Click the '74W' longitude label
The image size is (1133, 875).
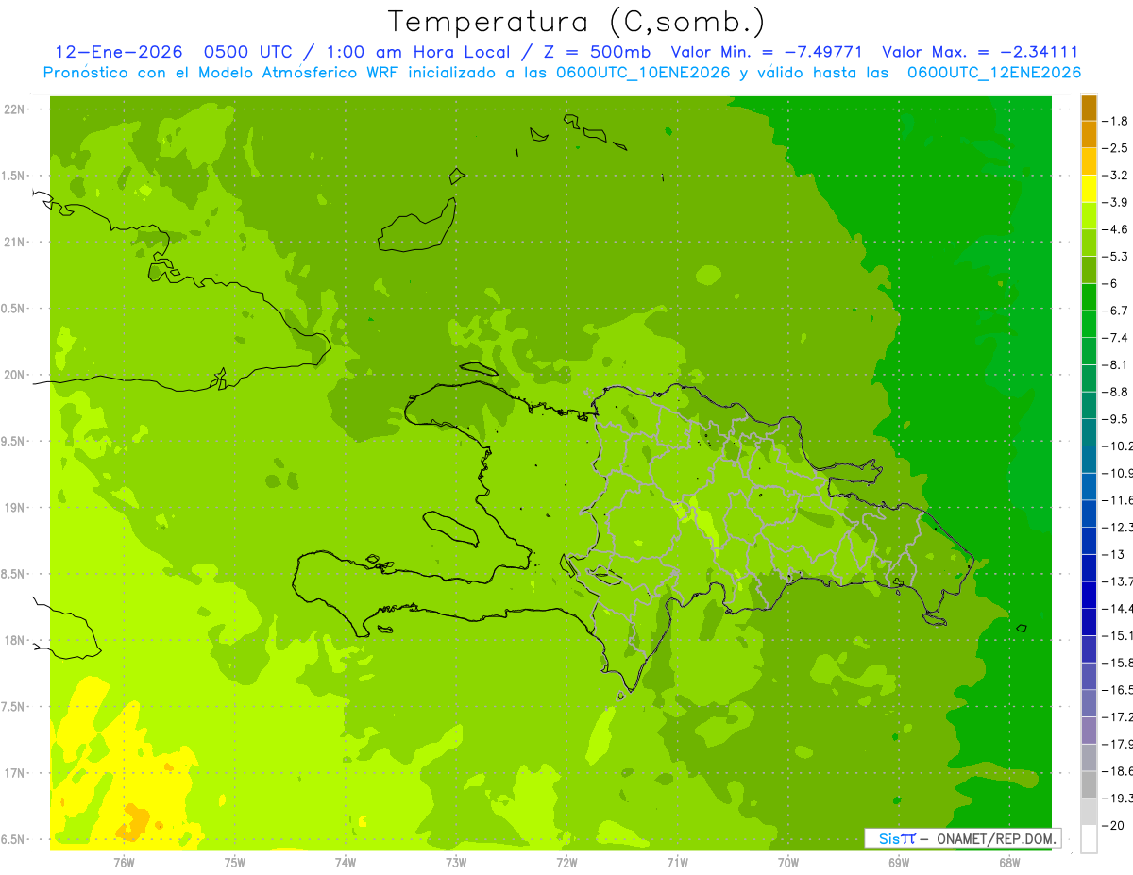(345, 863)
